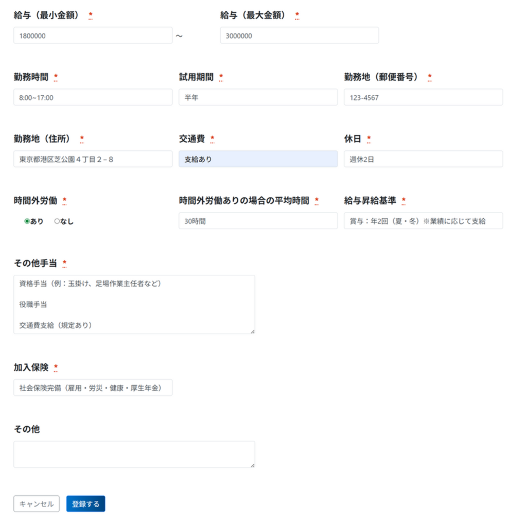Click the 加入保険 input field
Screen dimensions: 527x522
(x=93, y=388)
